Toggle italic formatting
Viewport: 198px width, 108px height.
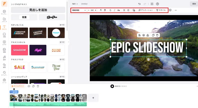coord(114,10)
